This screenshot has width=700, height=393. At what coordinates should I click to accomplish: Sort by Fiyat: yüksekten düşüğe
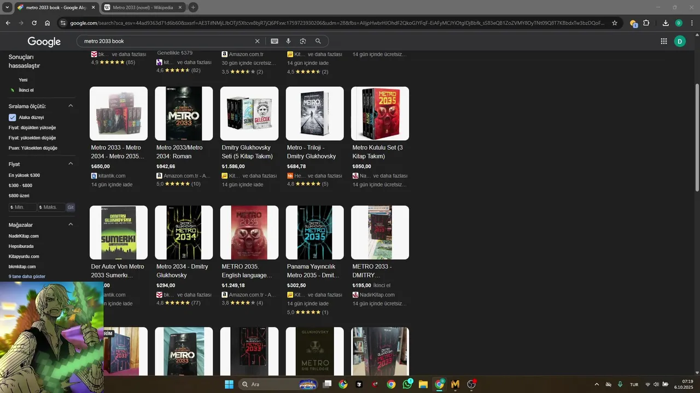point(32,138)
